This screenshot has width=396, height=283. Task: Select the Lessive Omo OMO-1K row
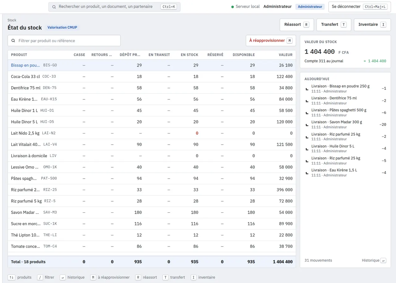point(152,167)
